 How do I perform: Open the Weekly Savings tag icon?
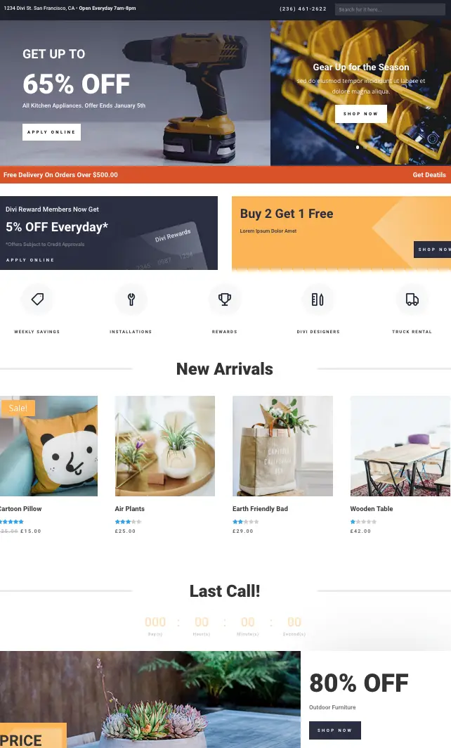(37, 299)
